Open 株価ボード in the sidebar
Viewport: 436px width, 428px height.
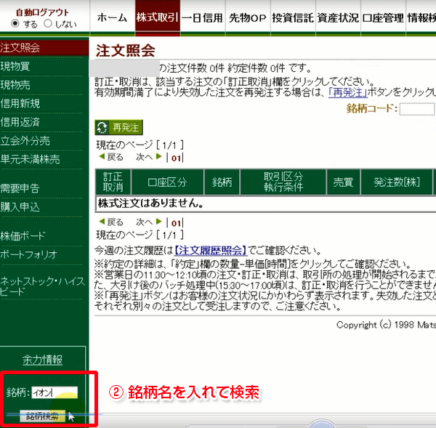pos(23,236)
